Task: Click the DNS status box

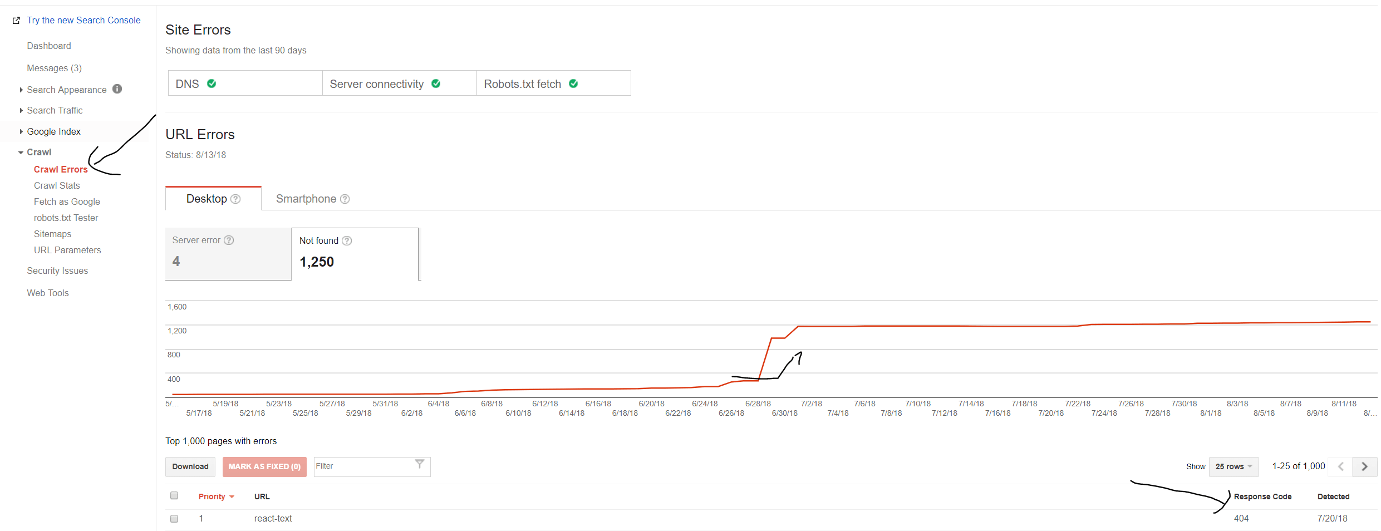Action: coord(245,83)
